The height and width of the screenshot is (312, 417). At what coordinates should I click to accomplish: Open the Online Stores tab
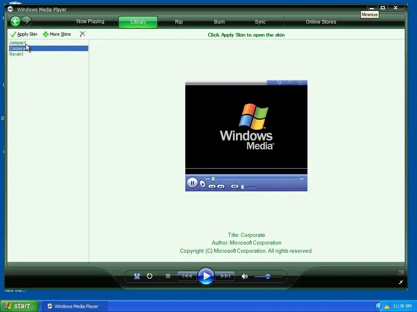[x=321, y=22]
